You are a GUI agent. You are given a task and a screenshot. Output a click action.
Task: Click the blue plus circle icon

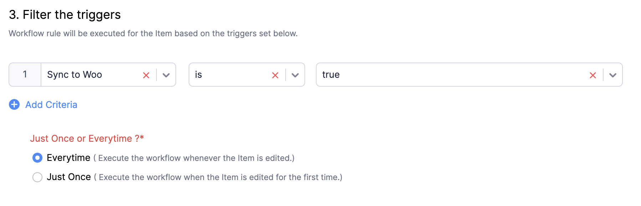click(14, 104)
